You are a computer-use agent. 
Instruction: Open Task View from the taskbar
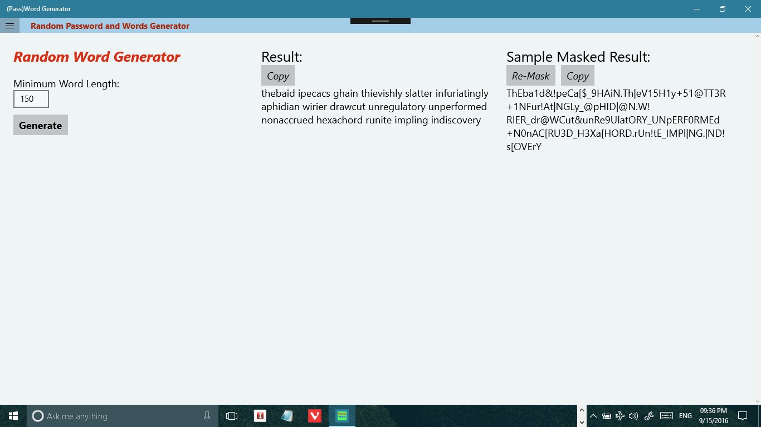tap(231, 416)
